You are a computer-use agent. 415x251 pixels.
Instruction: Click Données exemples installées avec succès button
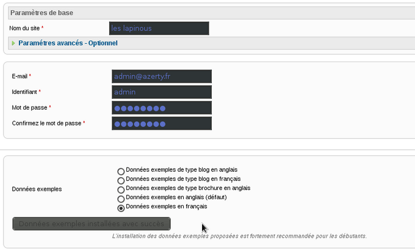point(92,224)
